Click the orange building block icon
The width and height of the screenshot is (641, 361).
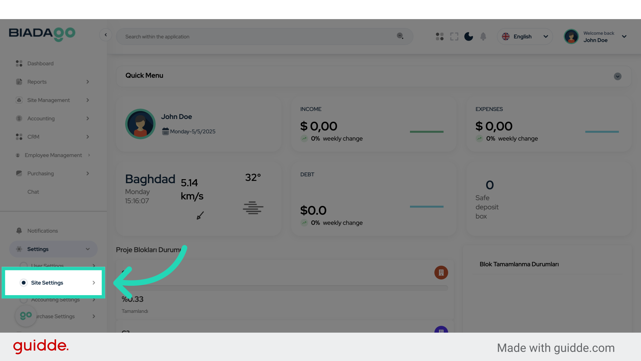point(441,272)
